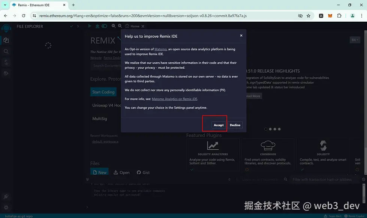Select first carousel indicator dot
Viewport: 367px width, 218px height.
[x=266, y=129]
